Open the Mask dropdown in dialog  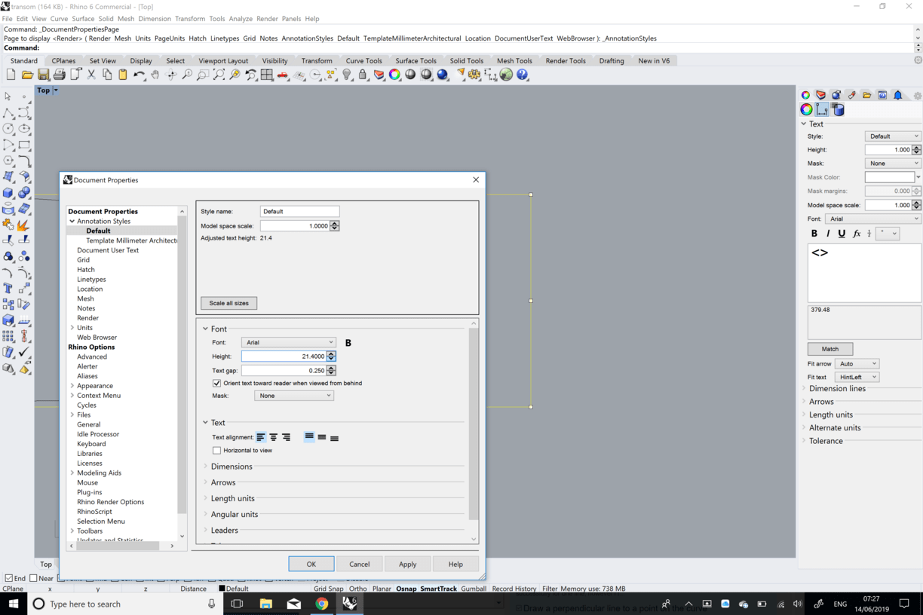click(x=293, y=396)
